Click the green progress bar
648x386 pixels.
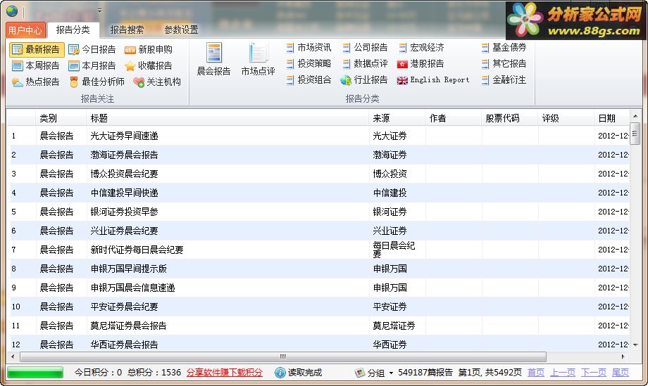(35, 373)
